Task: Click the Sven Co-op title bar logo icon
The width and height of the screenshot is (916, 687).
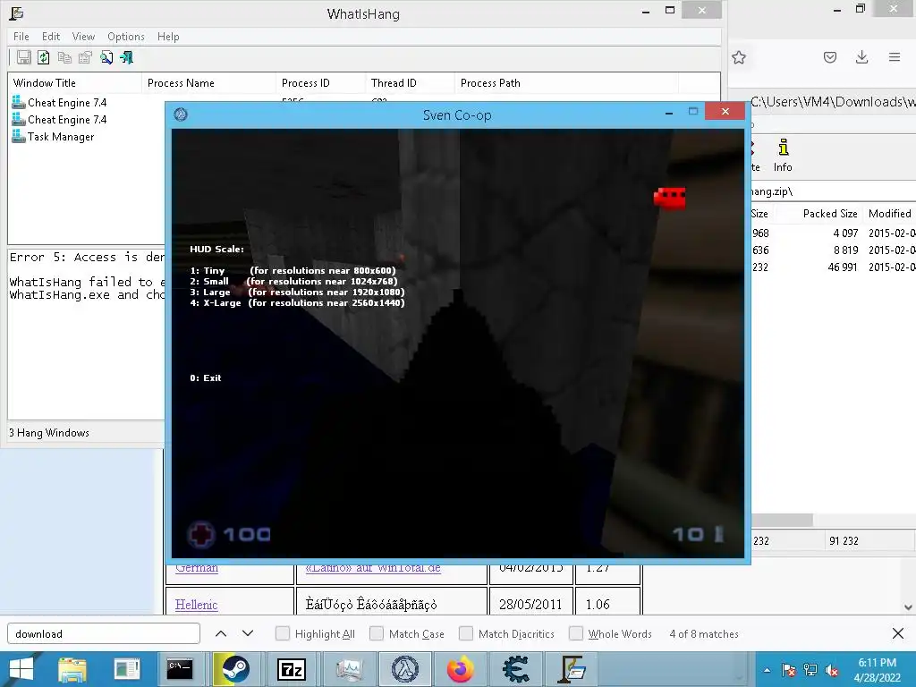Action: pyautogui.click(x=181, y=114)
